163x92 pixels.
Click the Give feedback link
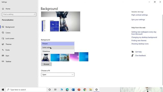tap(140, 55)
